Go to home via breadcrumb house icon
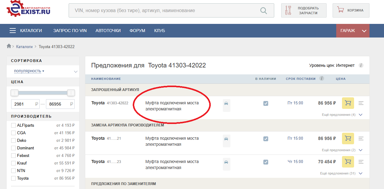 click(x=9, y=46)
